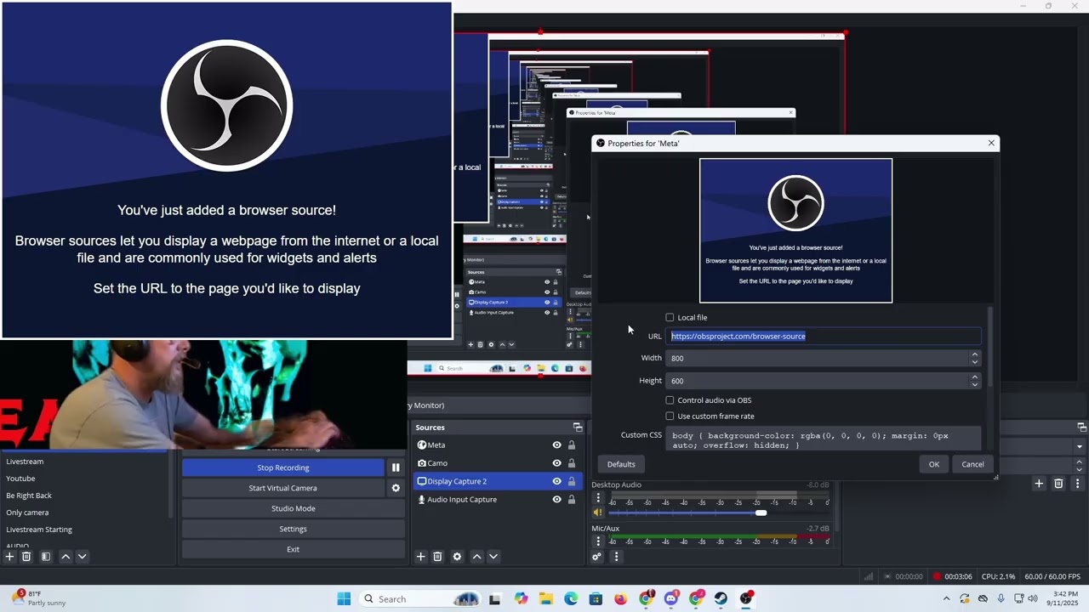
Task: Click the browser source preview thumbnail in Properties
Action: coord(795,230)
